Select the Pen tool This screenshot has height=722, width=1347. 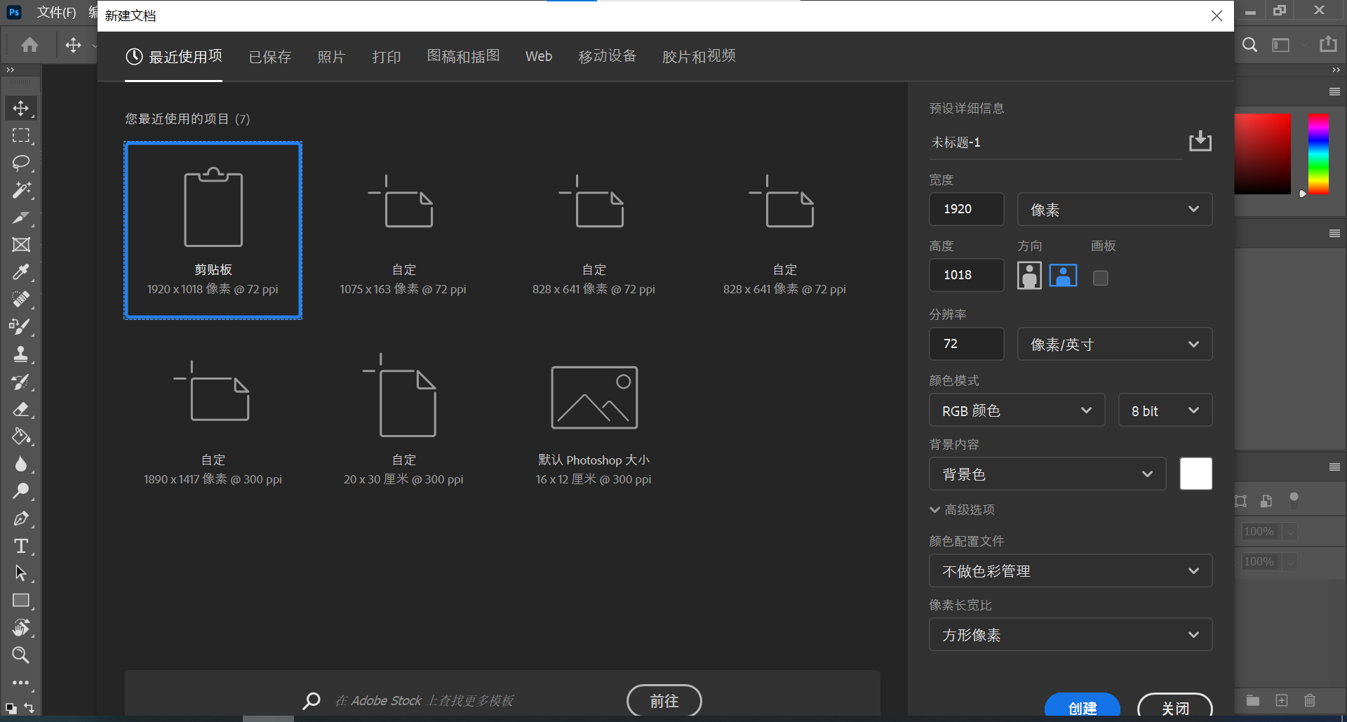pyautogui.click(x=21, y=519)
